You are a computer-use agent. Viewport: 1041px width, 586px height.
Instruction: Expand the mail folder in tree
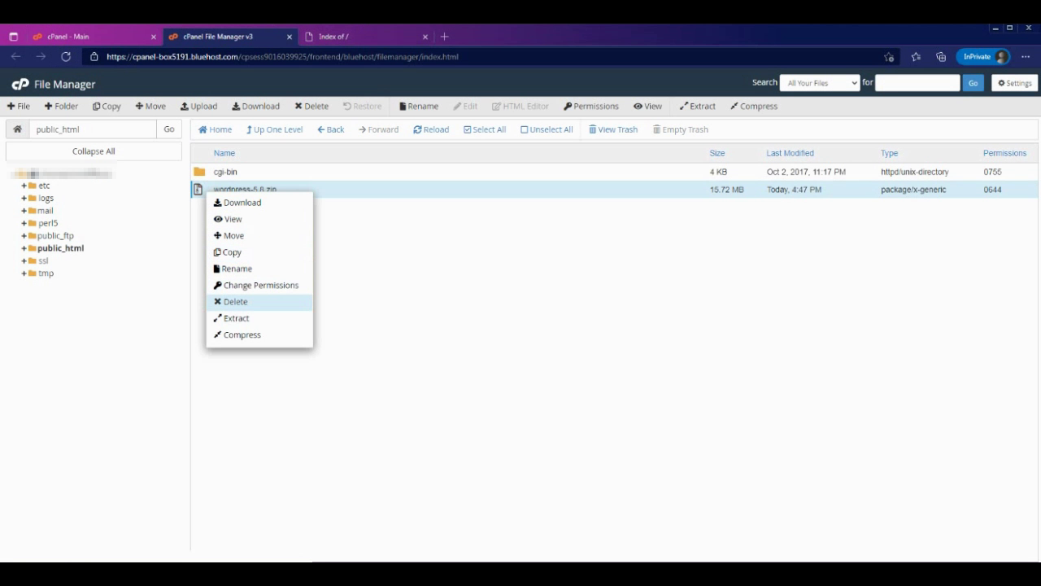click(24, 211)
